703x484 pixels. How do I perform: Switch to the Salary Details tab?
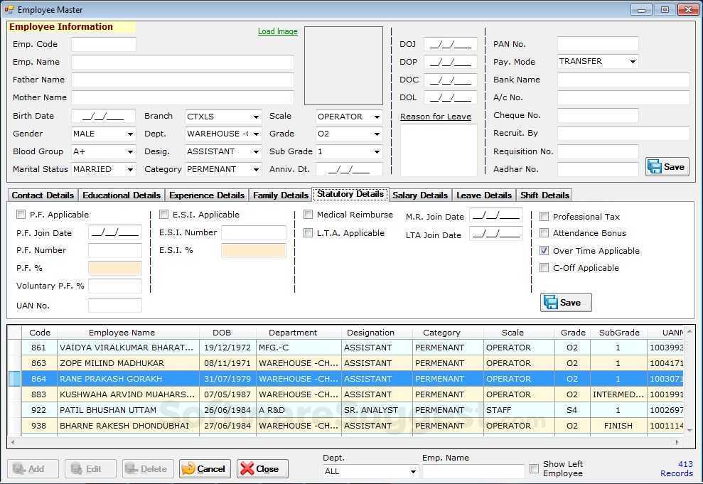pos(420,194)
